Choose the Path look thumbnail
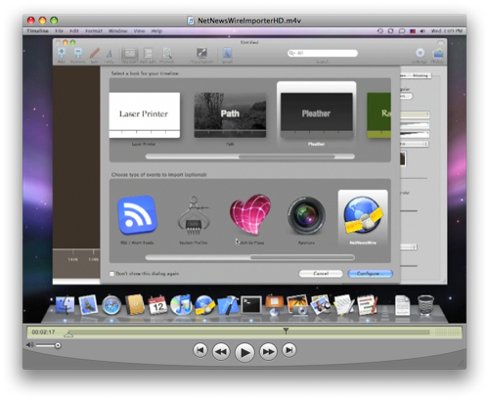Viewport: 489px width, 400px height. click(x=230, y=115)
